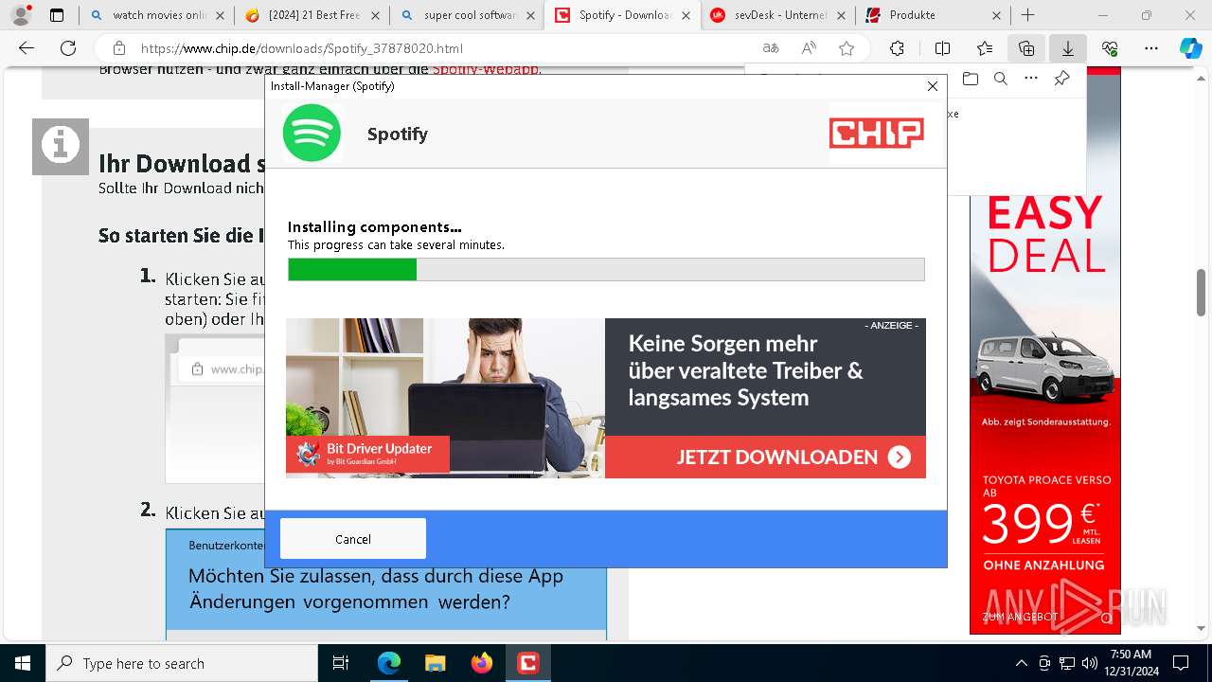Toggle Split screen view

942,48
